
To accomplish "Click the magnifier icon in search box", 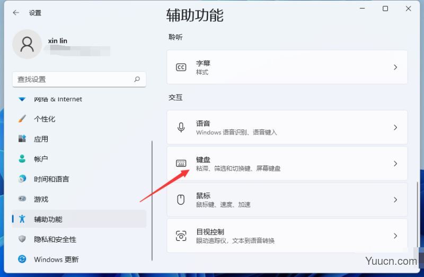I will (137, 79).
